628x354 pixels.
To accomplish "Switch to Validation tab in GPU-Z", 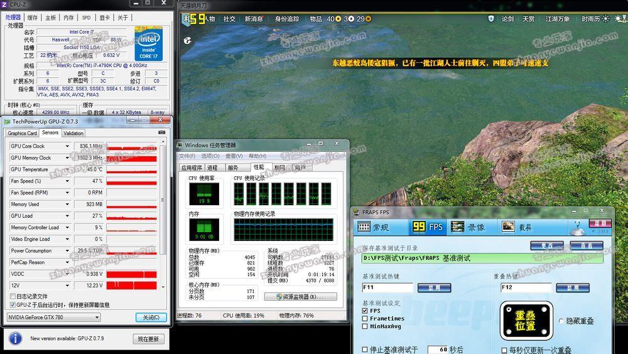I will pos(73,133).
